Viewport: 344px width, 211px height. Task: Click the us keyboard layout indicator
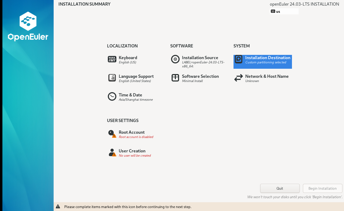(284, 11)
